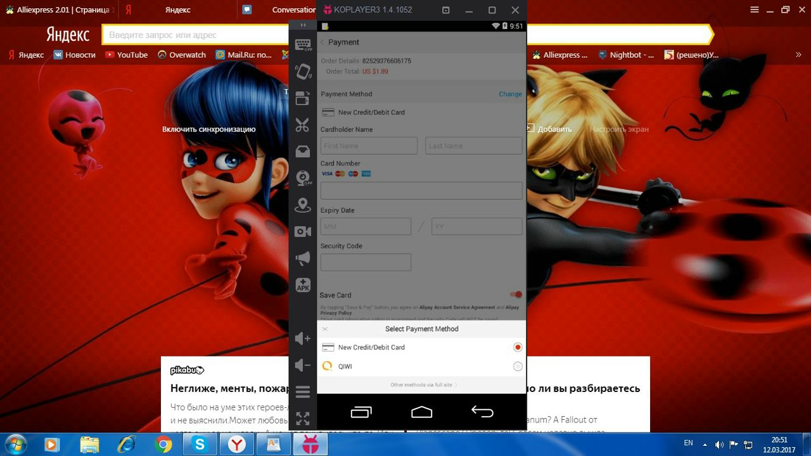
Task: Toggle the webcam icon in KOPLAYER sidebar
Action: coord(303,178)
